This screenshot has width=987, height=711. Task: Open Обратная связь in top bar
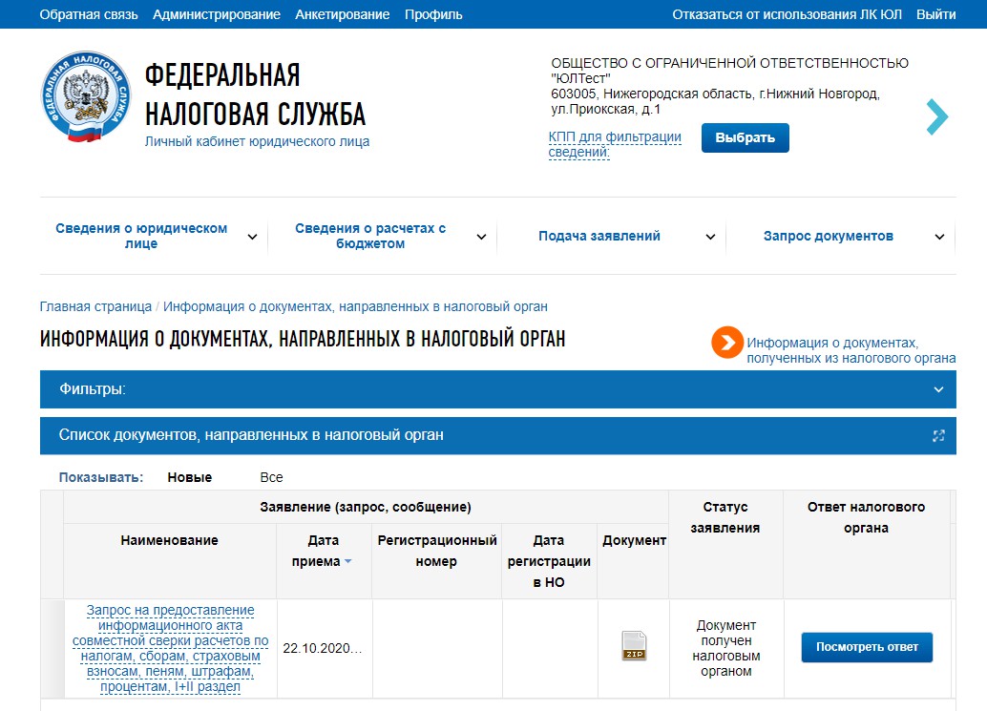tap(89, 14)
